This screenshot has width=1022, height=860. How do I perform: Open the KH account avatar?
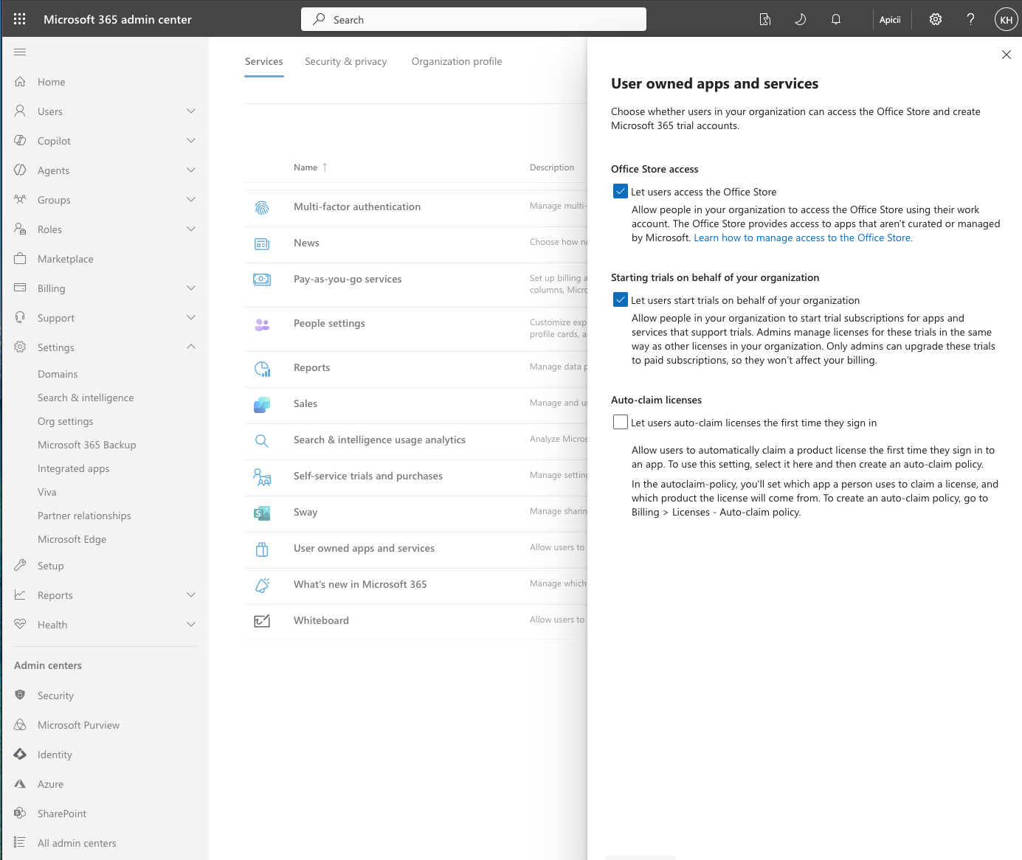[1006, 19]
